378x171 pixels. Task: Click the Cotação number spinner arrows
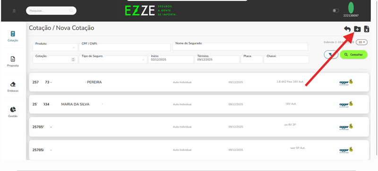pos(73,60)
